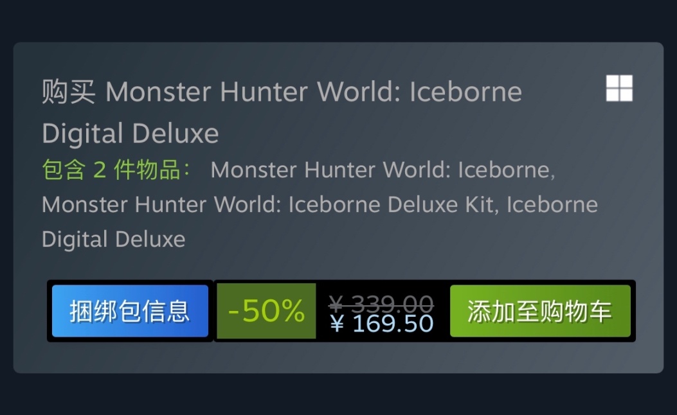Select the title text Monster Hunter World: Iceborne

[314, 91]
